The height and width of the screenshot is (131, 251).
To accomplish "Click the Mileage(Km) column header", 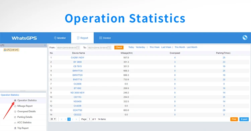I will 127,53.
